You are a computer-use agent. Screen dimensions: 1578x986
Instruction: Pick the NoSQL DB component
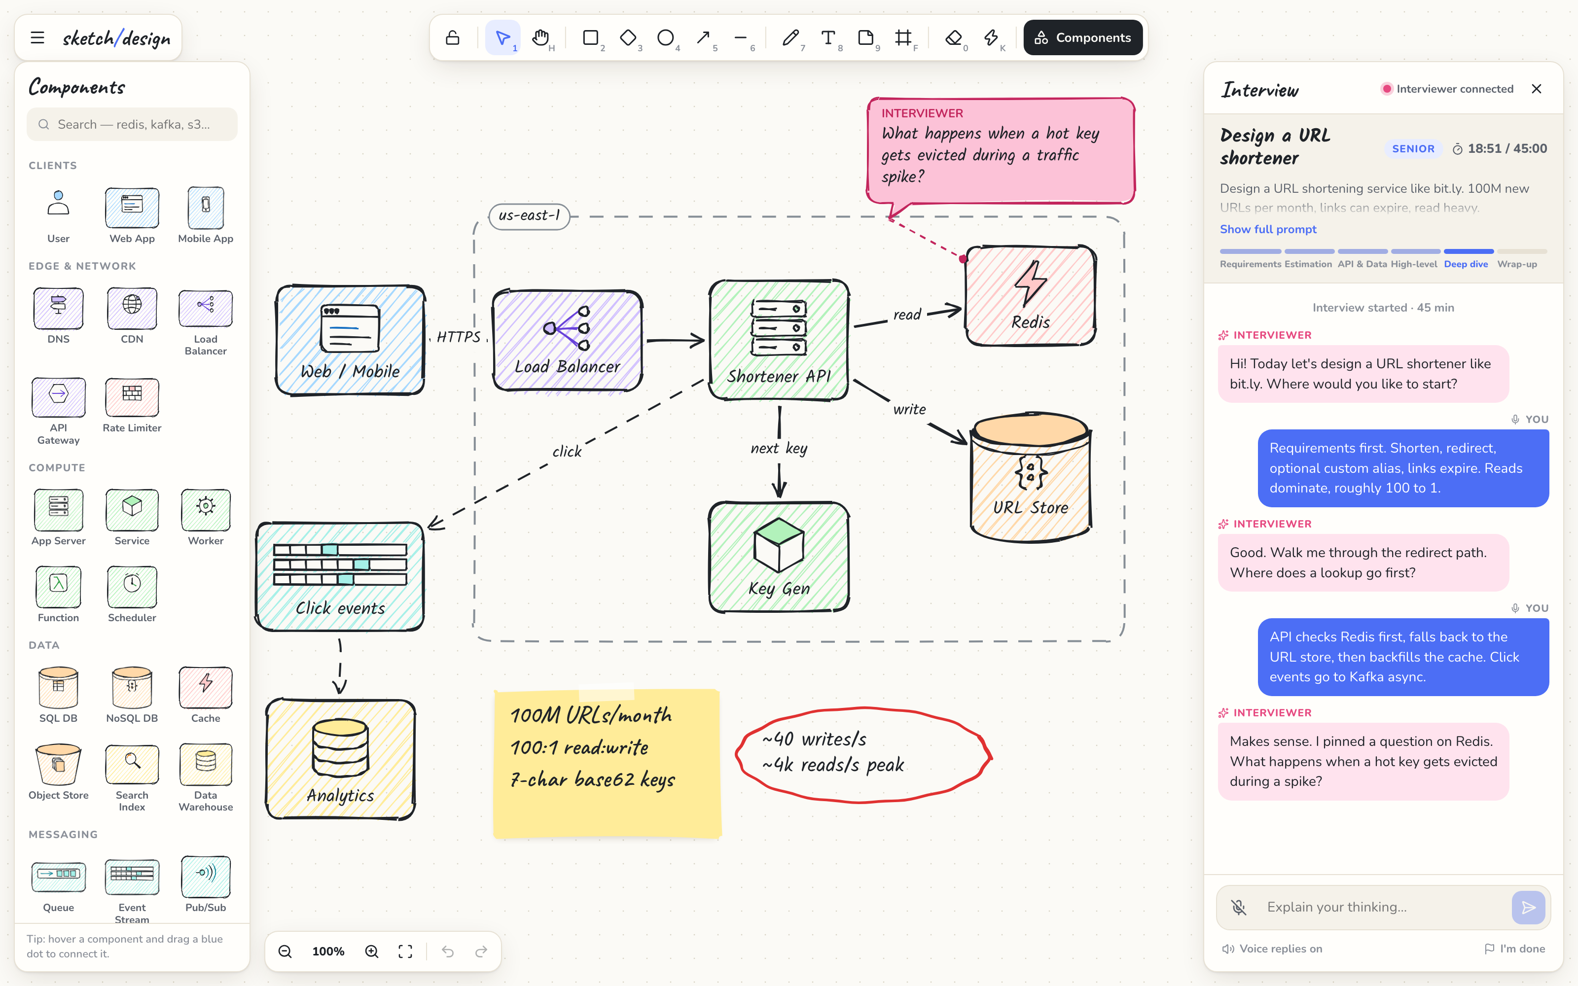[132, 695]
